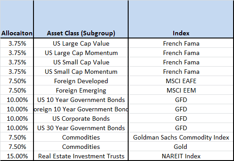Select the US Small Cap Value cell
This screenshot has height=161, width=234.
[x=81, y=62]
